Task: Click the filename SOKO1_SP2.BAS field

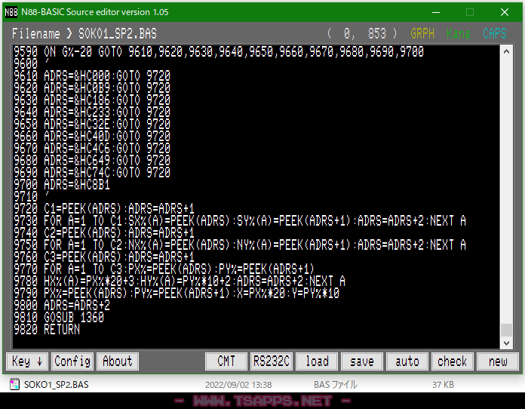Action: [x=118, y=33]
